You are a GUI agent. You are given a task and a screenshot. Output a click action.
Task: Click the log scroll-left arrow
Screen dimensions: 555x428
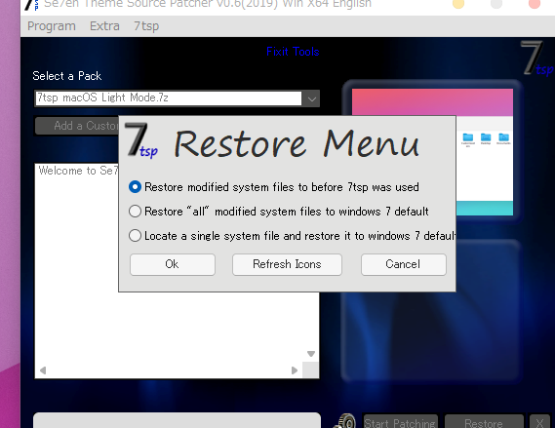click(x=43, y=370)
